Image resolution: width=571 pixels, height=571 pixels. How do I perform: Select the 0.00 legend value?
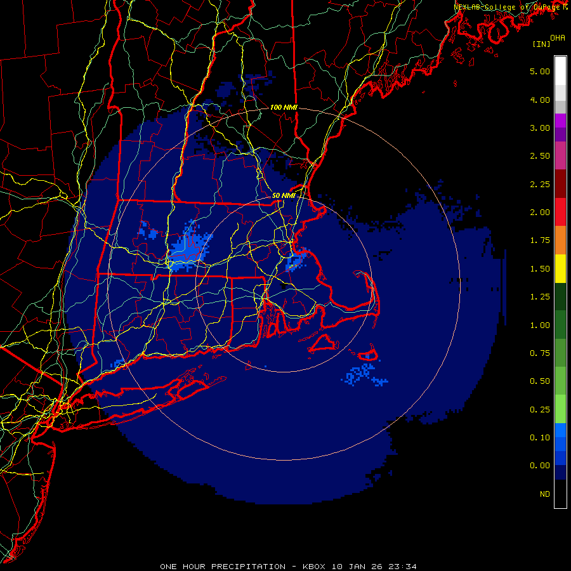click(x=540, y=466)
